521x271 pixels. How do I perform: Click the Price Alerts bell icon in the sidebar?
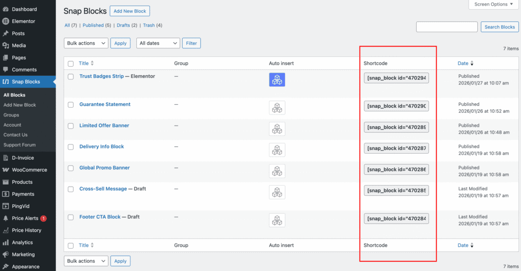[6, 218]
